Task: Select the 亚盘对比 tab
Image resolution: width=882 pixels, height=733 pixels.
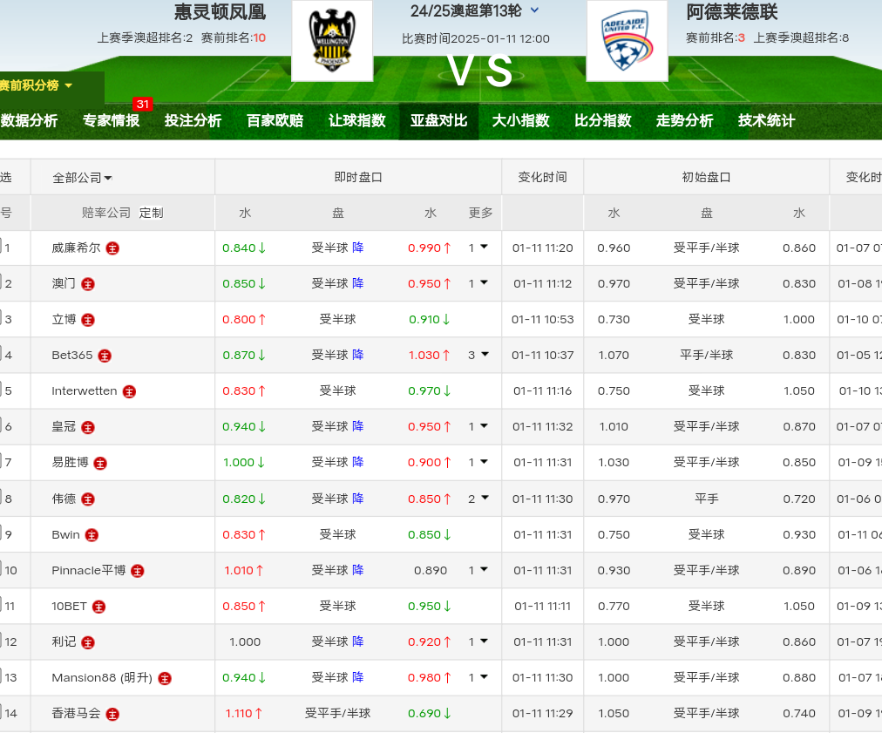Action: 438,121
